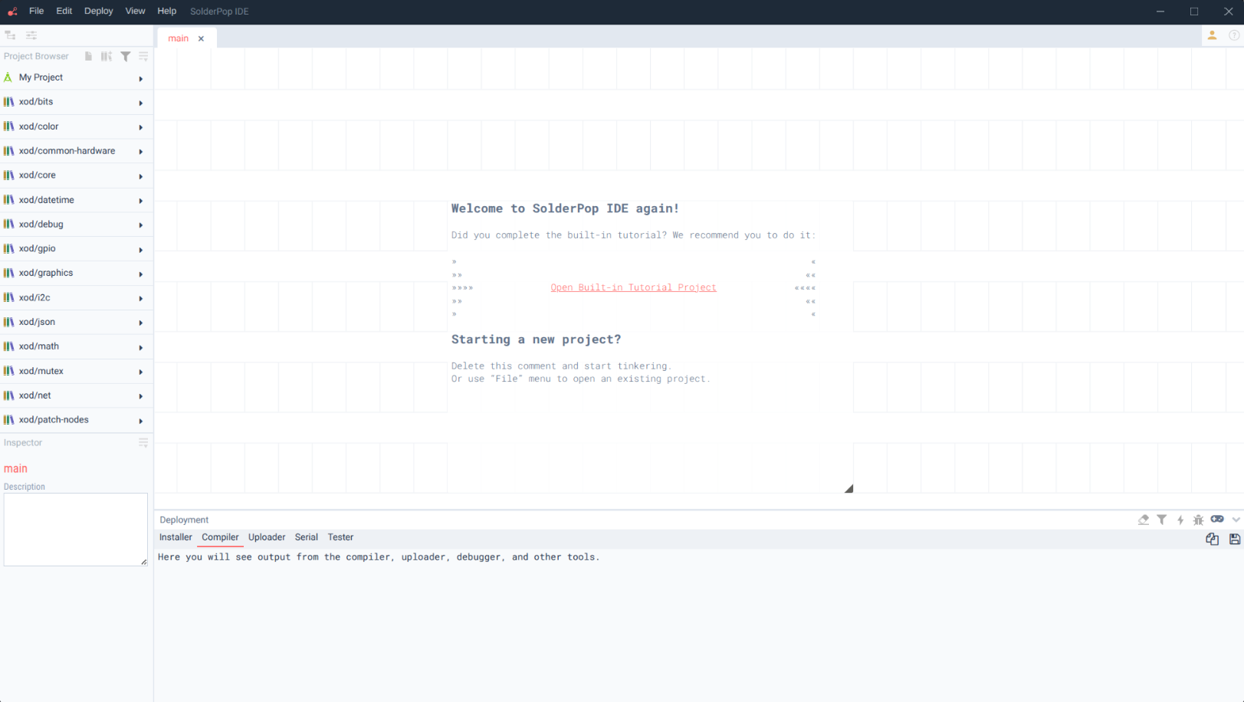Switch to the Uploader tab

[x=267, y=537]
